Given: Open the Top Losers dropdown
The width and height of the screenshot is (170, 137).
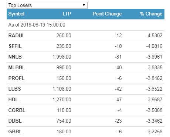Looking at the screenshot, I should coord(47,5).
